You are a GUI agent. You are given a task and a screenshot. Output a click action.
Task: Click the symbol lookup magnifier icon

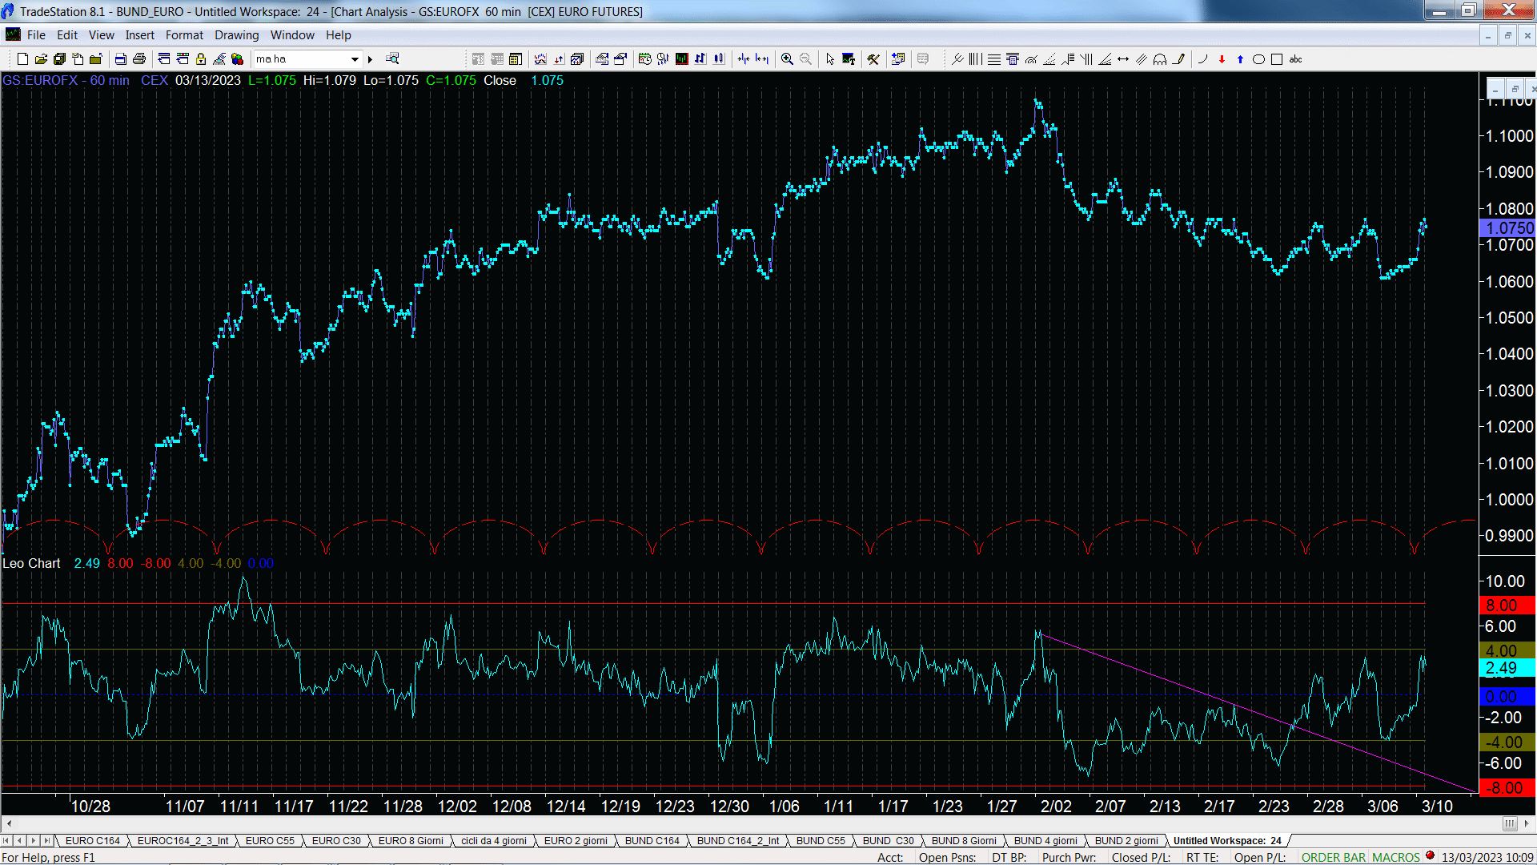392,59
